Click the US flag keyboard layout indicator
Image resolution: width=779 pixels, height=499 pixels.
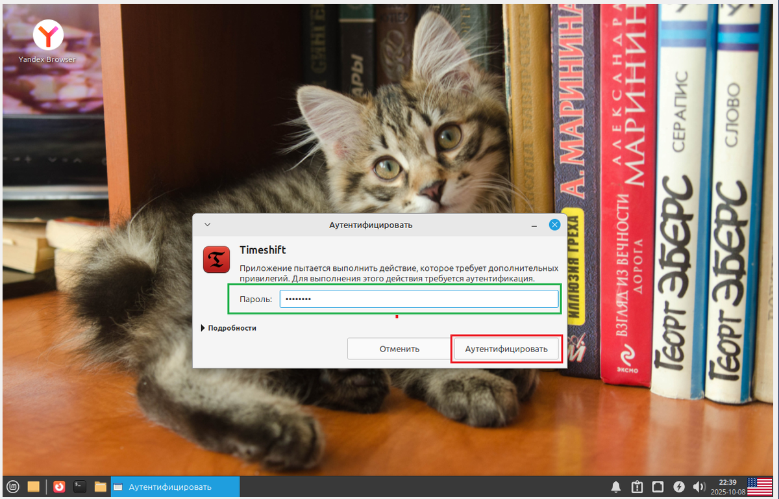pyautogui.click(x=760, y=487)
